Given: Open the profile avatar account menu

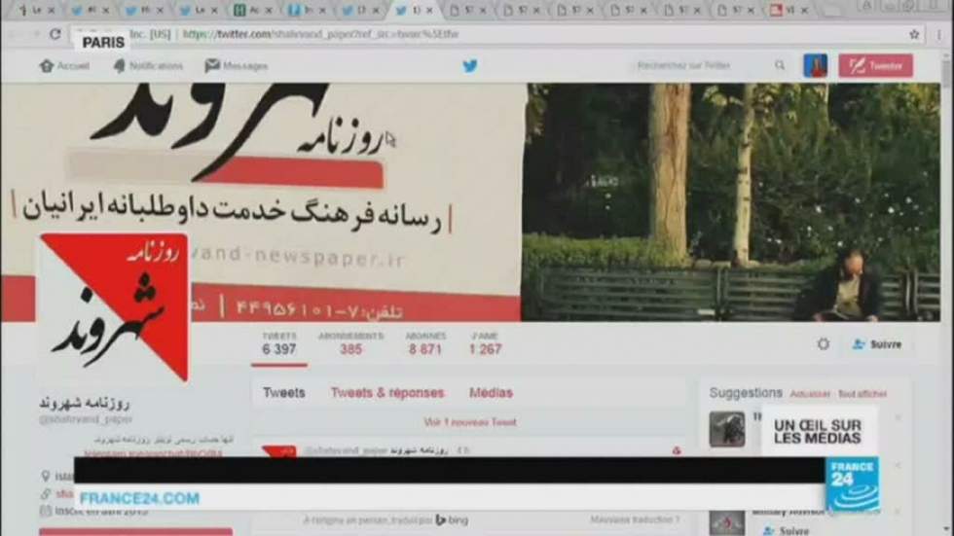Looking at the screenshot, I should point(815,66).
